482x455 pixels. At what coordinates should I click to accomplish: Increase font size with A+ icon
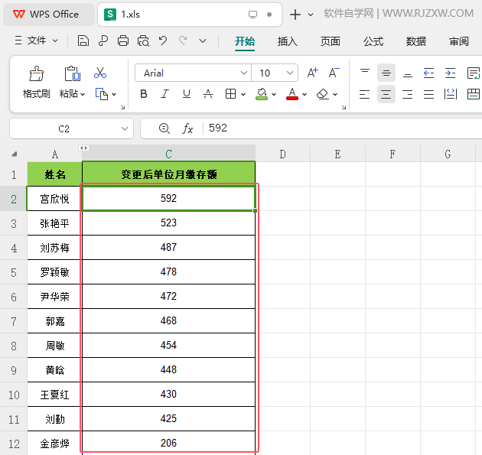(x=313, y=73)
